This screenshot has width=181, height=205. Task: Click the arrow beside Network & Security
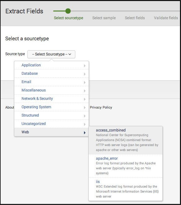pos(85,99)
